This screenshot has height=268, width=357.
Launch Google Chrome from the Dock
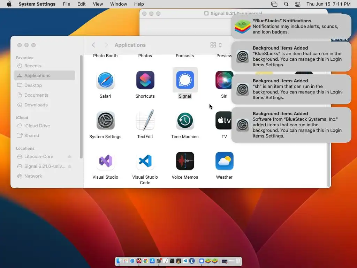[145, 261]
